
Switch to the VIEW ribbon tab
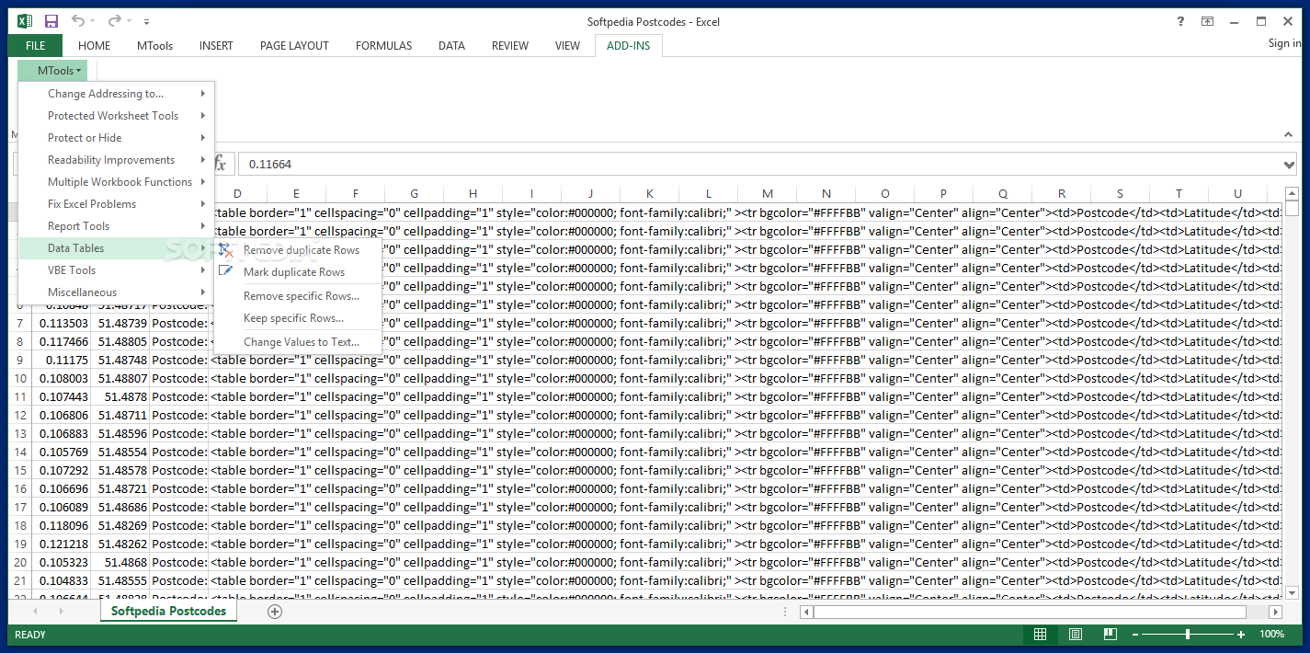coord(567,46)
